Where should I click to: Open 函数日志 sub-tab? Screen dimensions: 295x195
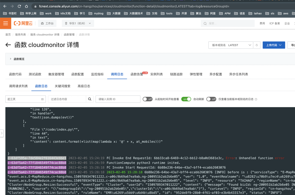[x=41, y=86]
